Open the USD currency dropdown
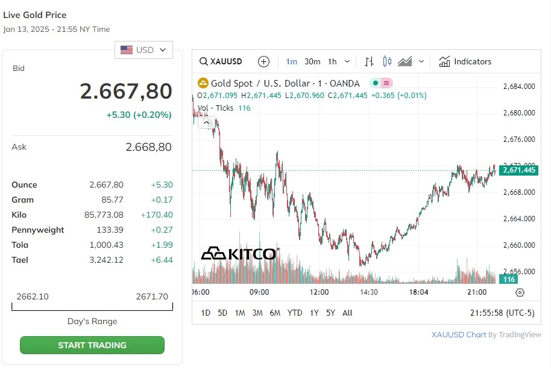The image size is (551, 368). click(143, 50)
